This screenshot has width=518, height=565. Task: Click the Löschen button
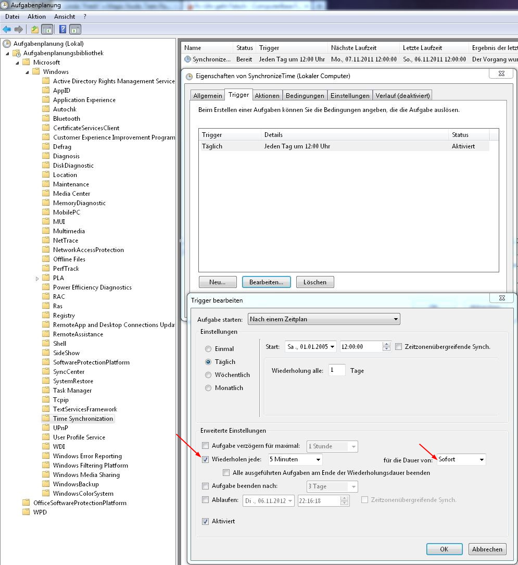315,282
